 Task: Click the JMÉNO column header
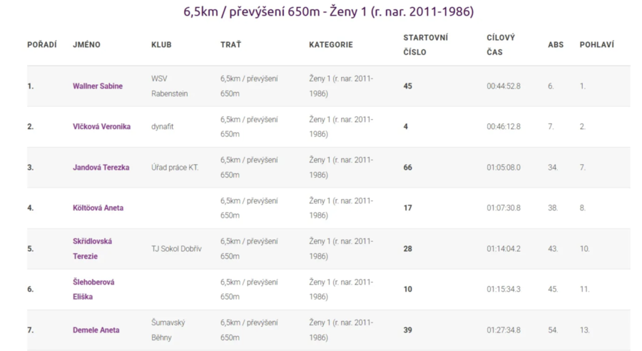click(x=86, y=45)
